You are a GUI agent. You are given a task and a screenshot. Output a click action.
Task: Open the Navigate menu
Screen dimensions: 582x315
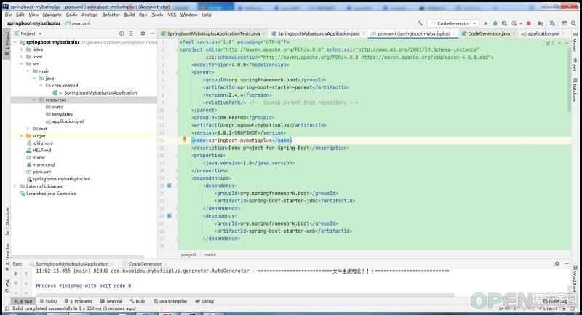[52, 15]
